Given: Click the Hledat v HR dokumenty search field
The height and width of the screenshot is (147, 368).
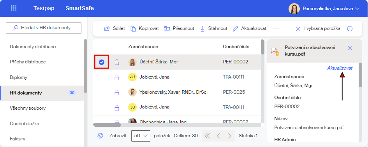Looking at the screenshot, I should 43,28.
